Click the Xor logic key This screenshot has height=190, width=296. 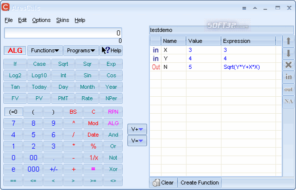coord(113,169)
